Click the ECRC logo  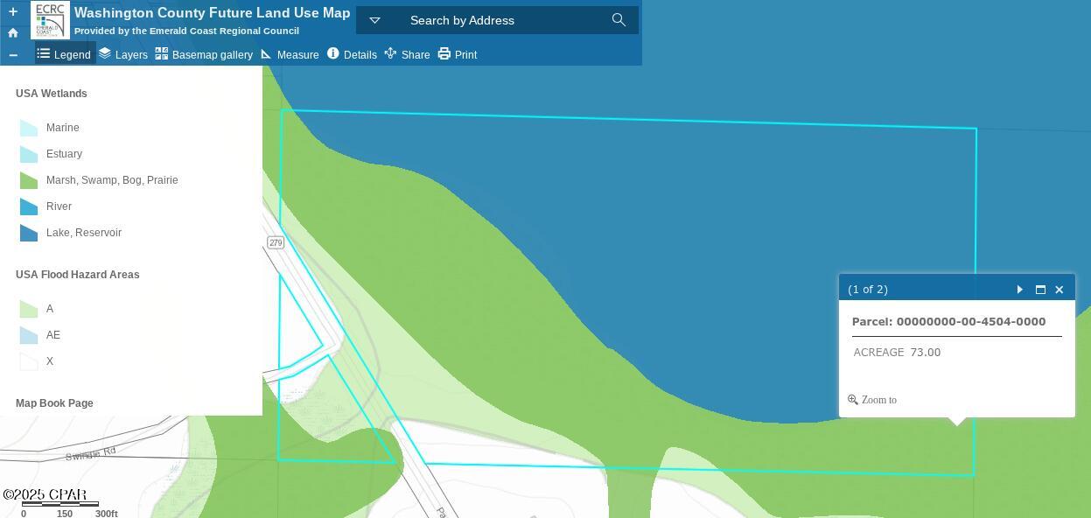50,20
